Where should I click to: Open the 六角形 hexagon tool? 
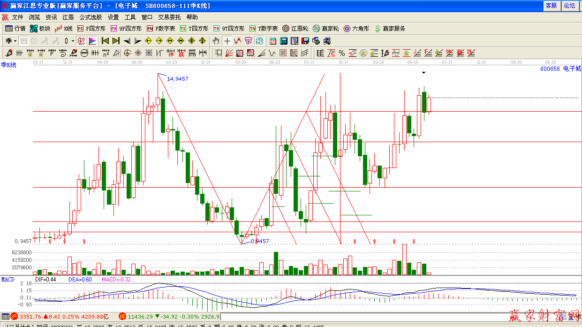pos(356,29)
